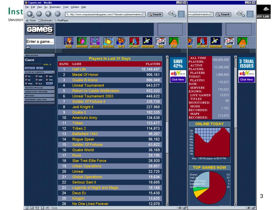Click scroll-up arrow in right window

coord(236,57)
